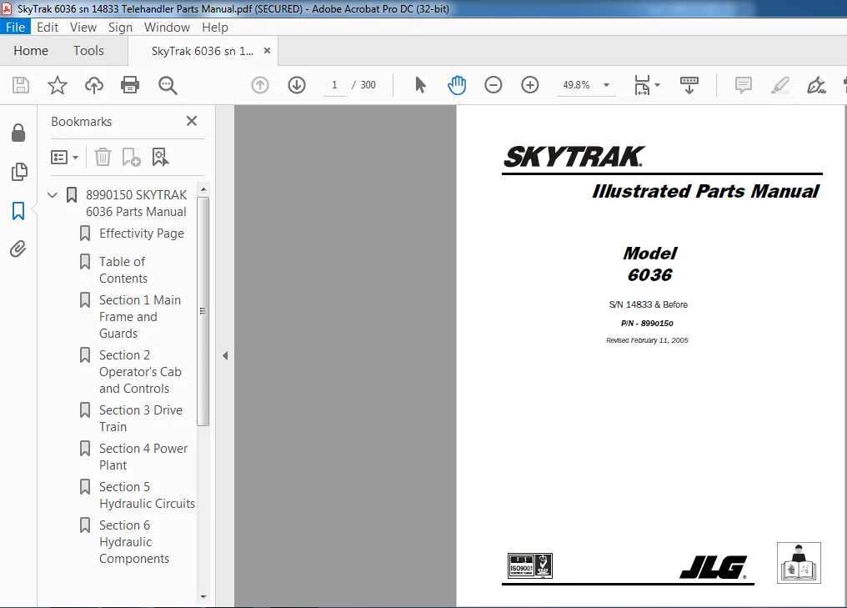Close the SkyTrak 6036 document tab
Viewport: 847px width, 608px height.
[x=267, y=51]
